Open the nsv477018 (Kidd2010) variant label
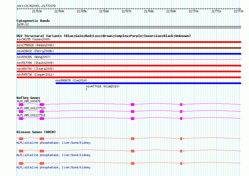Image resolution: width=249 pixels, height=176 pixels. [103, 86]
